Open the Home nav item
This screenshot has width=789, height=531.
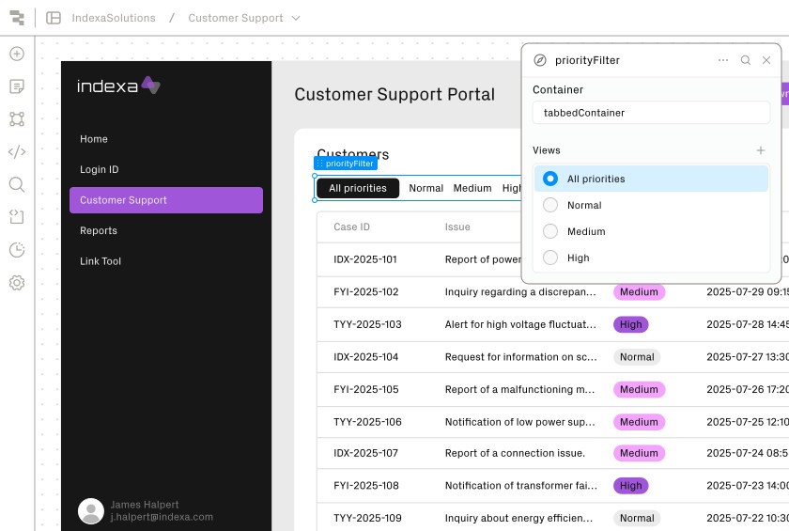(94, 139)
